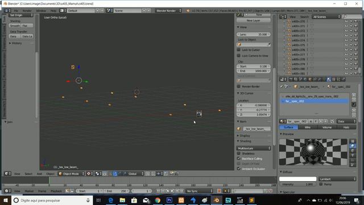This screenshot has width=364, height=205.
Task: Switch to the Wire material type
Action: 308,128
